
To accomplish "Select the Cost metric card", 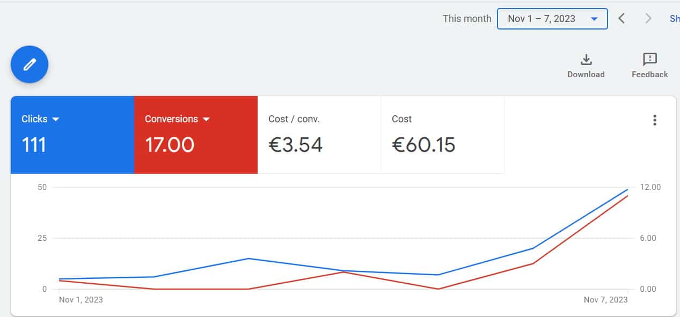I will pyautogui.click(x=443, y=135).
